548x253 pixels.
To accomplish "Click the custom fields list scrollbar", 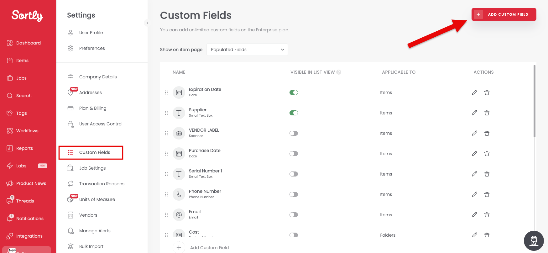I will tap(535, 101).
